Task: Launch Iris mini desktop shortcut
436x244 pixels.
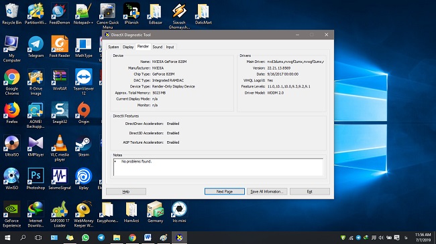Action: [x=179, y=212]
